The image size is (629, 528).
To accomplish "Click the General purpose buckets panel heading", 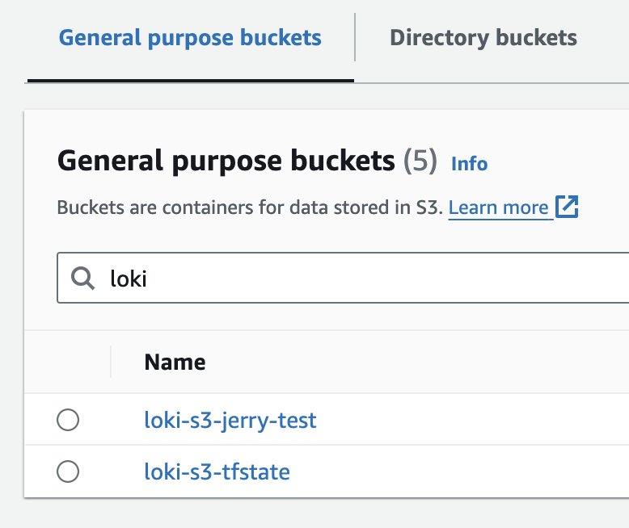I will coord(226,161).
